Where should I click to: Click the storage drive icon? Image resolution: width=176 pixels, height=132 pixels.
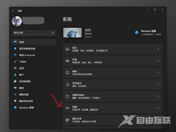tap(67, 108)
